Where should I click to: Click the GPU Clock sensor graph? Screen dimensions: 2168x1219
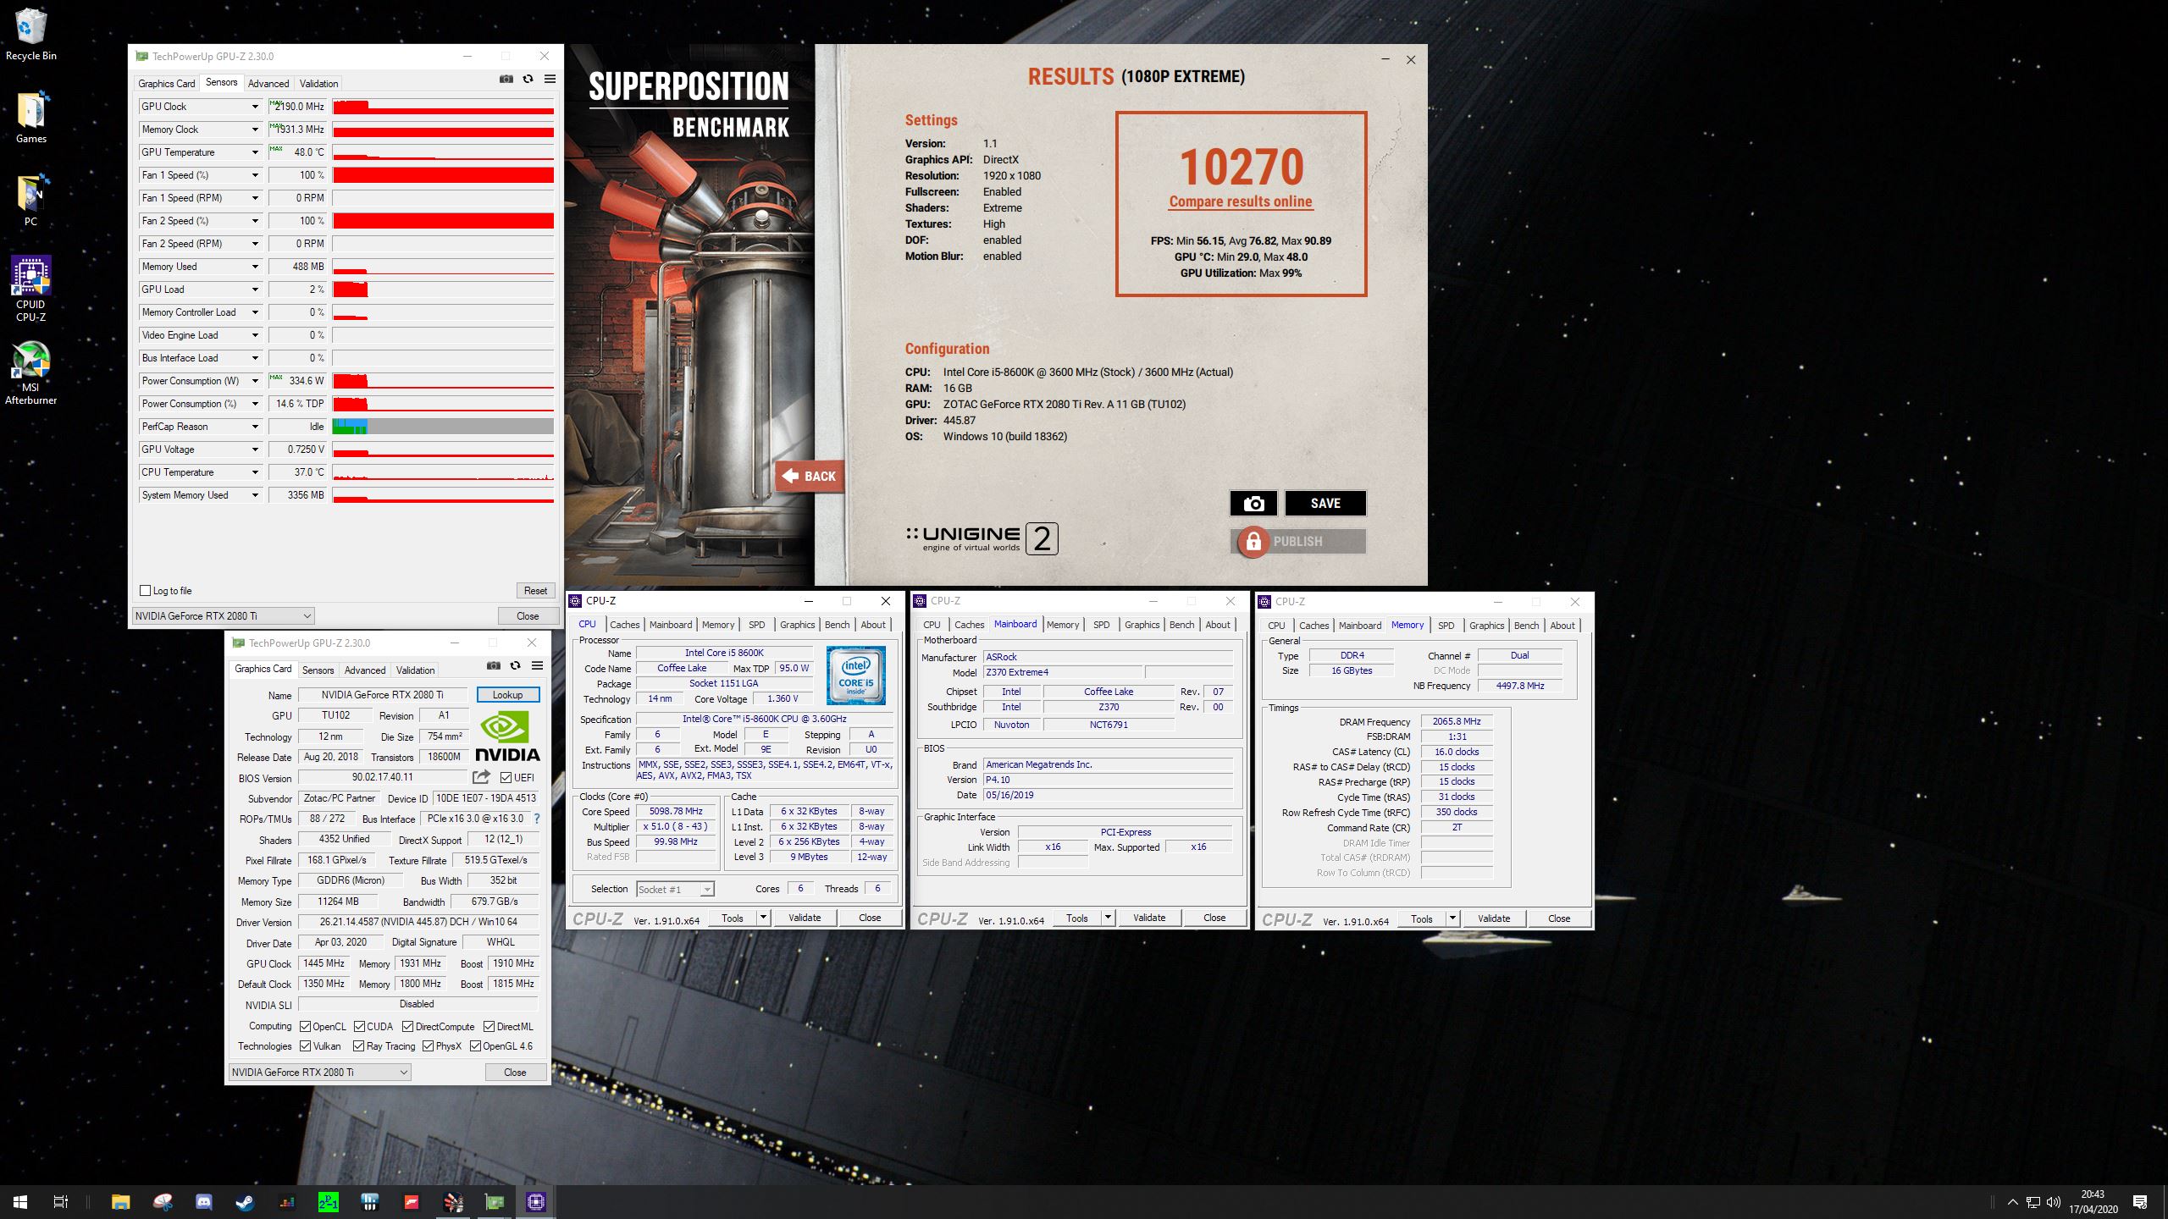[443, 107]
